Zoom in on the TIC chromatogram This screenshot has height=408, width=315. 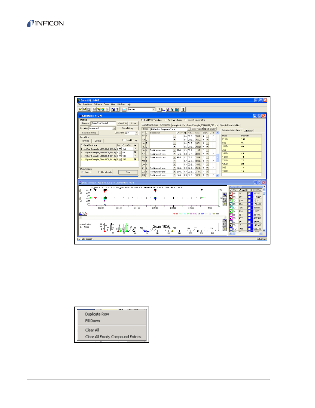pyautogui.click(x=225, y=195)
